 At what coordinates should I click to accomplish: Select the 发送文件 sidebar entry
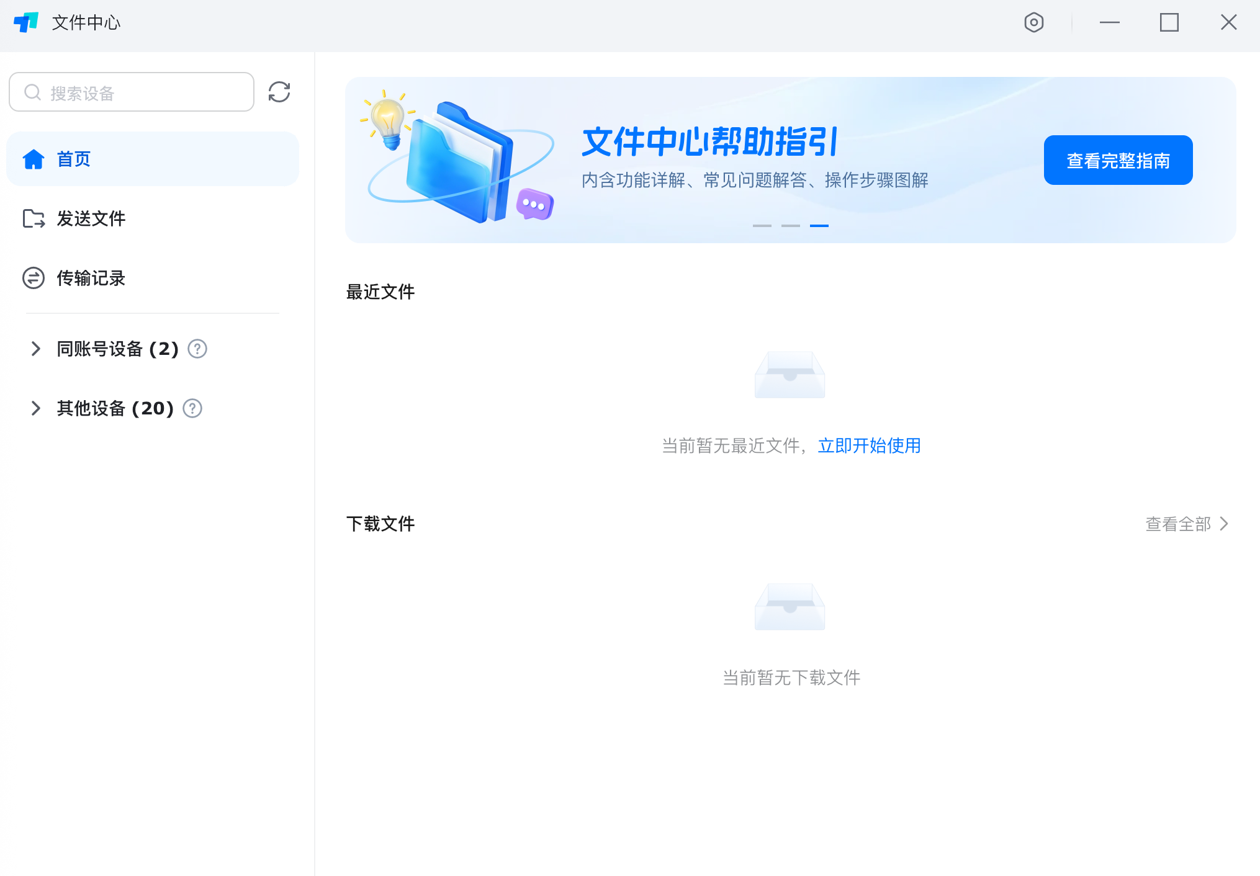click(91, 218)
